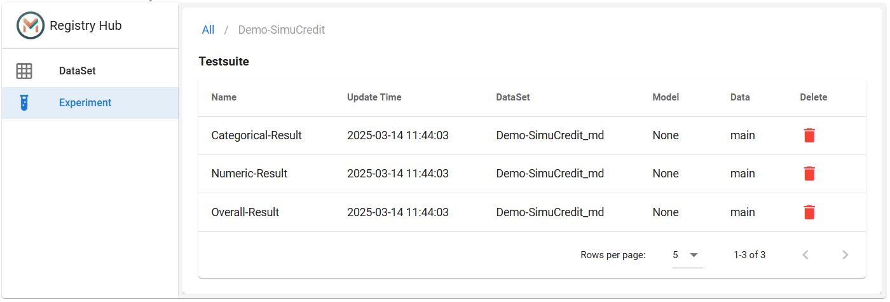Click the Registry Hub logo icon
Screen dimensions: 890x302
(31, 25)
